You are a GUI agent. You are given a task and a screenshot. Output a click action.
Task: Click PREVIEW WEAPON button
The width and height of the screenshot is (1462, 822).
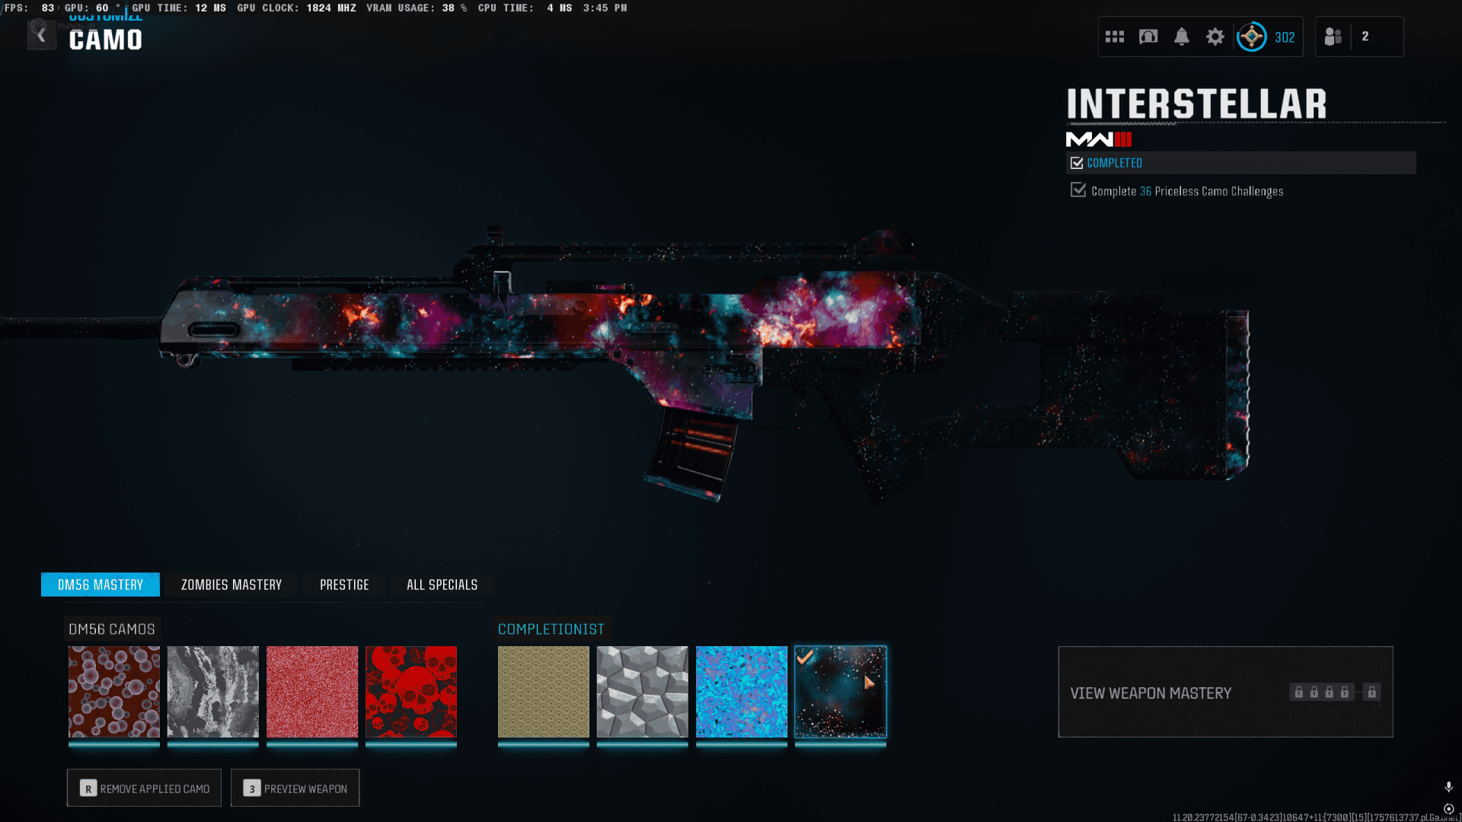point(295,789)
